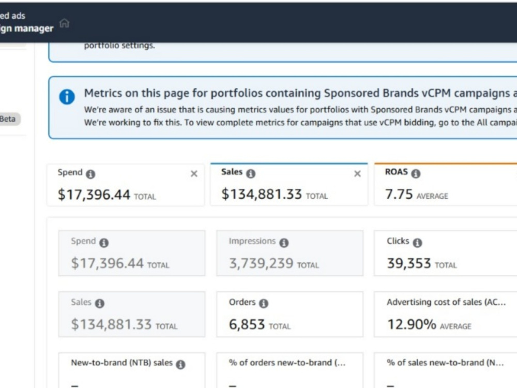517x388 pixels.
Task: Select the ROAS metric card
Action: click(x=446, y=185)
